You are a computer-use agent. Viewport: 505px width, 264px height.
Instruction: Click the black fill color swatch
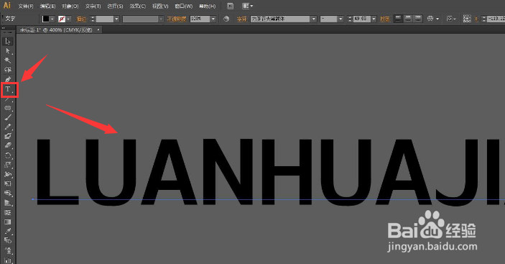pos(46,19)
